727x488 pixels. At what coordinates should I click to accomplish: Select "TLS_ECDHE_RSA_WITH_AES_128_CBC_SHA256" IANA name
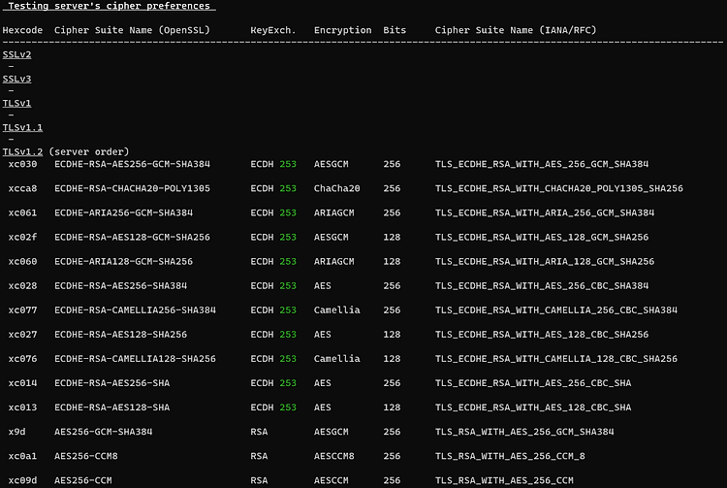[x=542, y=335]
